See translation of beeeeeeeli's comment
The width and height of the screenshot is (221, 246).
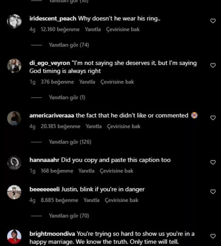pyautogui.click(x=122, y=200)
